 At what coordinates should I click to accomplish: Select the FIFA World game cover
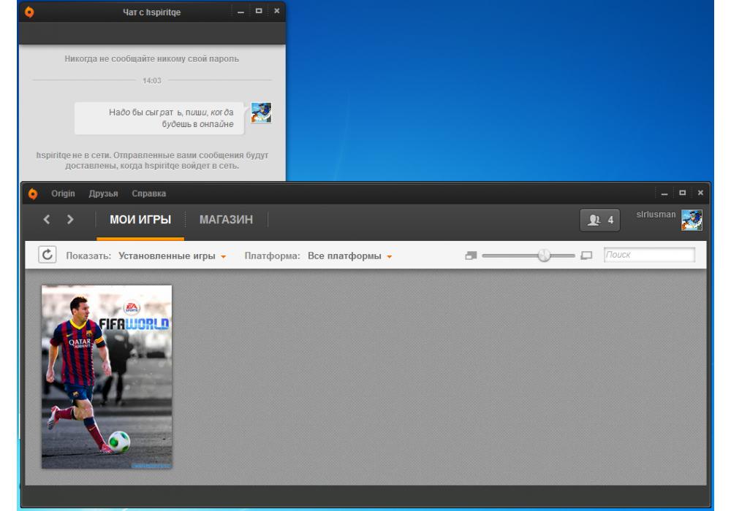107,376
